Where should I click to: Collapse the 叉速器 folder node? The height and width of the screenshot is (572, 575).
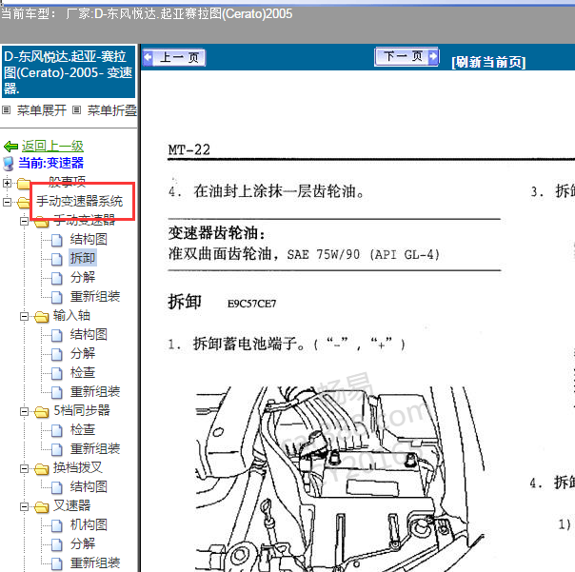pyautogui.click(x=24, y=506)
